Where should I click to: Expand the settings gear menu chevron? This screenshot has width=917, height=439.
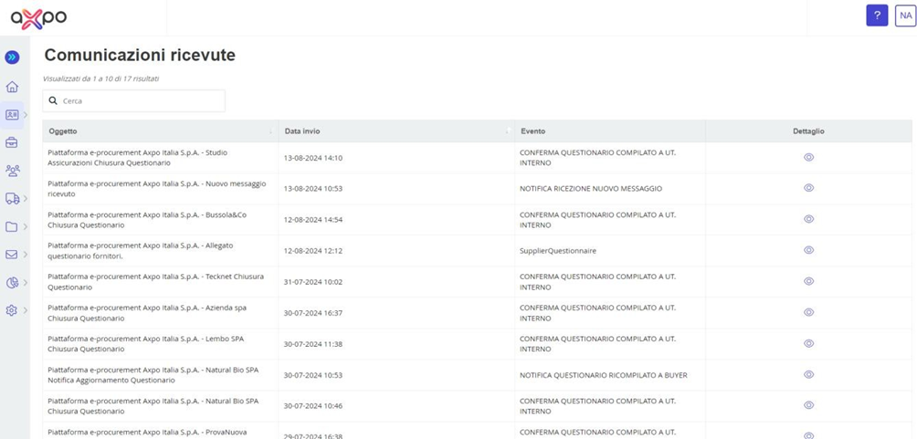click(x=26, y=310)
